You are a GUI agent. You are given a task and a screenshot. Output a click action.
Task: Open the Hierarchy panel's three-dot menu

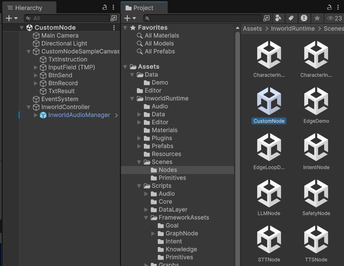coord(113,7)
